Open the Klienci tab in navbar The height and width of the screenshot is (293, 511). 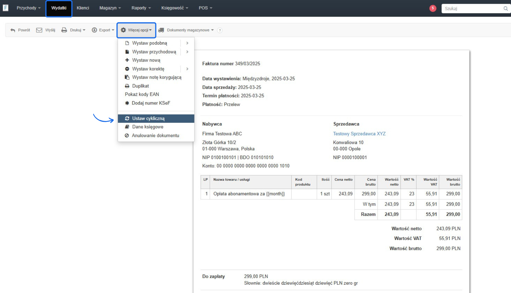pos(83,8)
